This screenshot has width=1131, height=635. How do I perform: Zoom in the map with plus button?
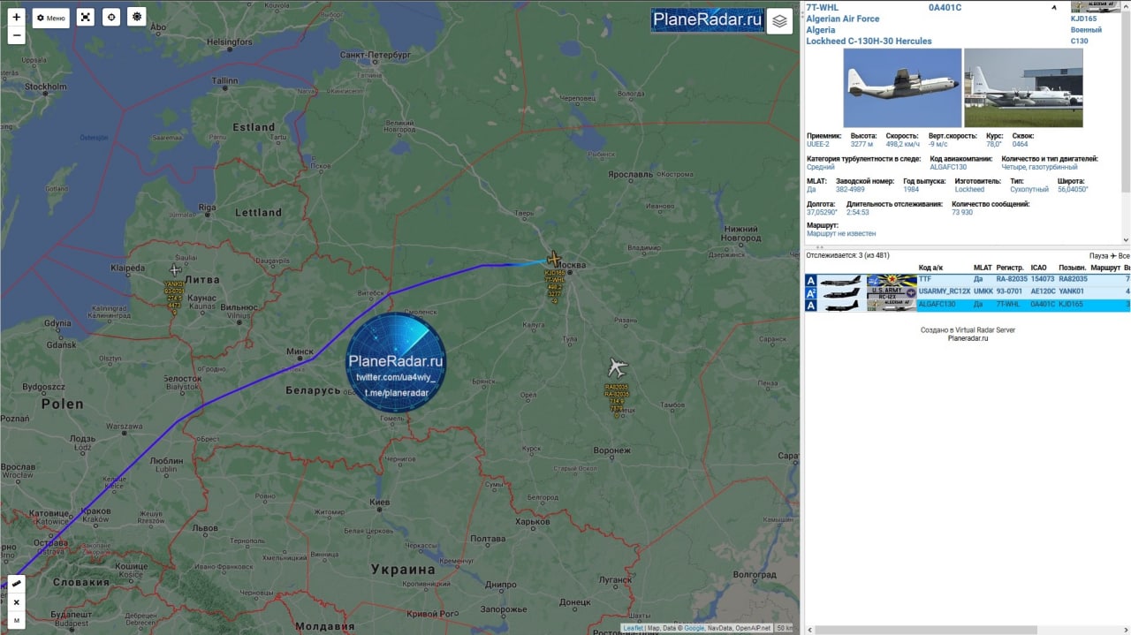pos(16,18)
